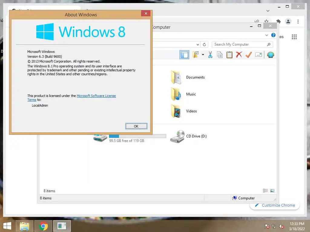Expand the dropdown arrow beside folder icon
Viewport: 310px width, 232px height.
coord(203,55)
